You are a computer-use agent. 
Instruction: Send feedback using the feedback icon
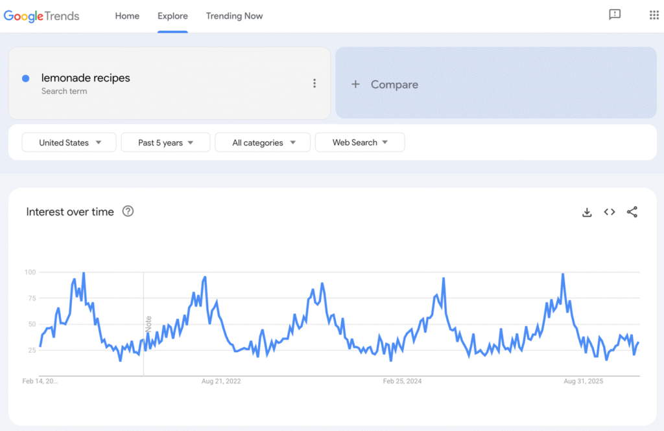[615, 14]
